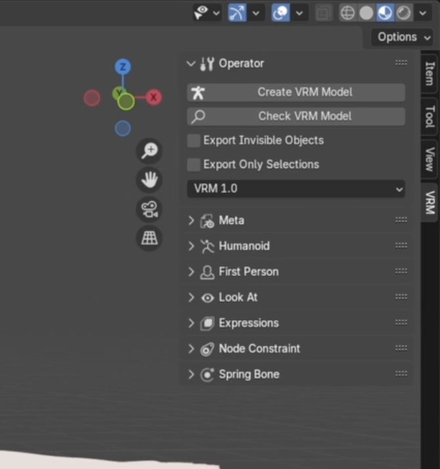Click the Spring Bone icon
Viewport: 440px width, 469px height.
click(x=207, y=375)
